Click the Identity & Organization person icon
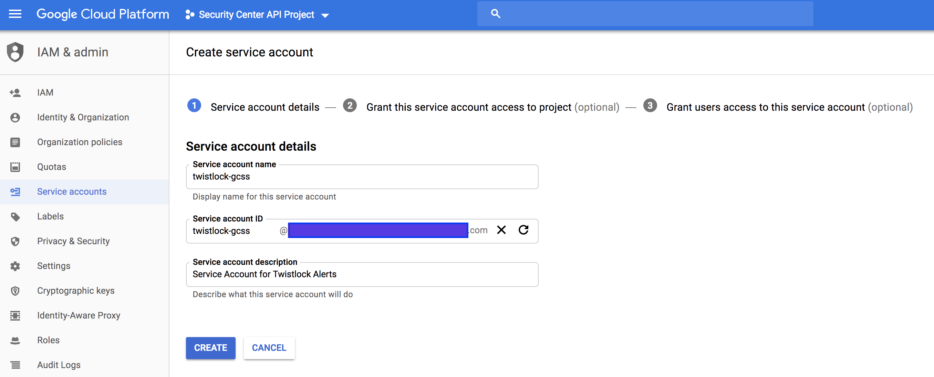The width and height of the screenshot is (934, 377). coord(15,117)
